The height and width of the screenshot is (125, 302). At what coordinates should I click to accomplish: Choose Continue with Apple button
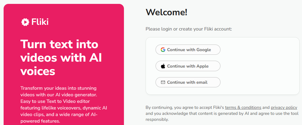[188, 66]
